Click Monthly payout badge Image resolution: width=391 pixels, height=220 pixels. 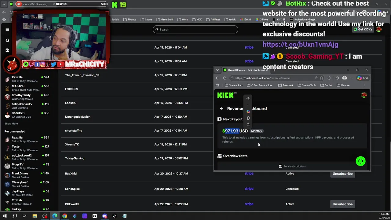pos(257,131)
